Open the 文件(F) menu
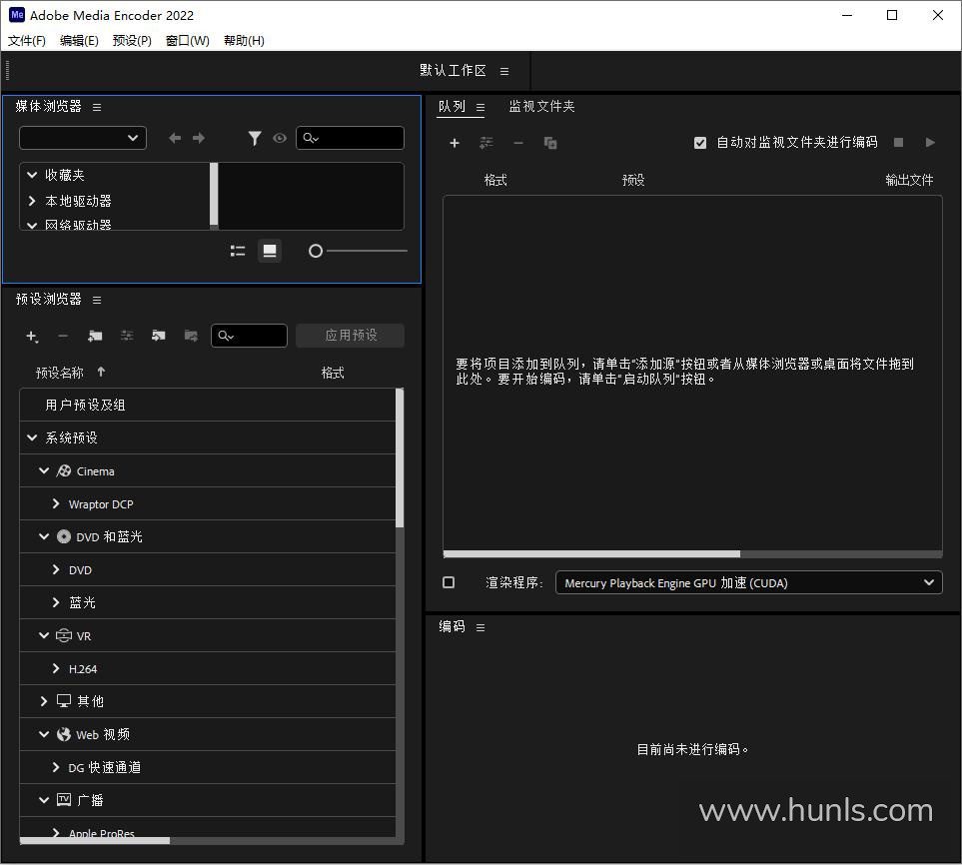The height and width of the screenshot is (865, 962). tap(26, 41)
